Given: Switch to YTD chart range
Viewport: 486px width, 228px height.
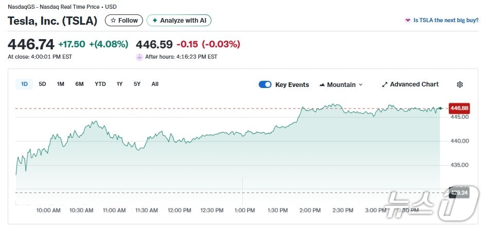Looking at the screenshot, I should point(100,84).
